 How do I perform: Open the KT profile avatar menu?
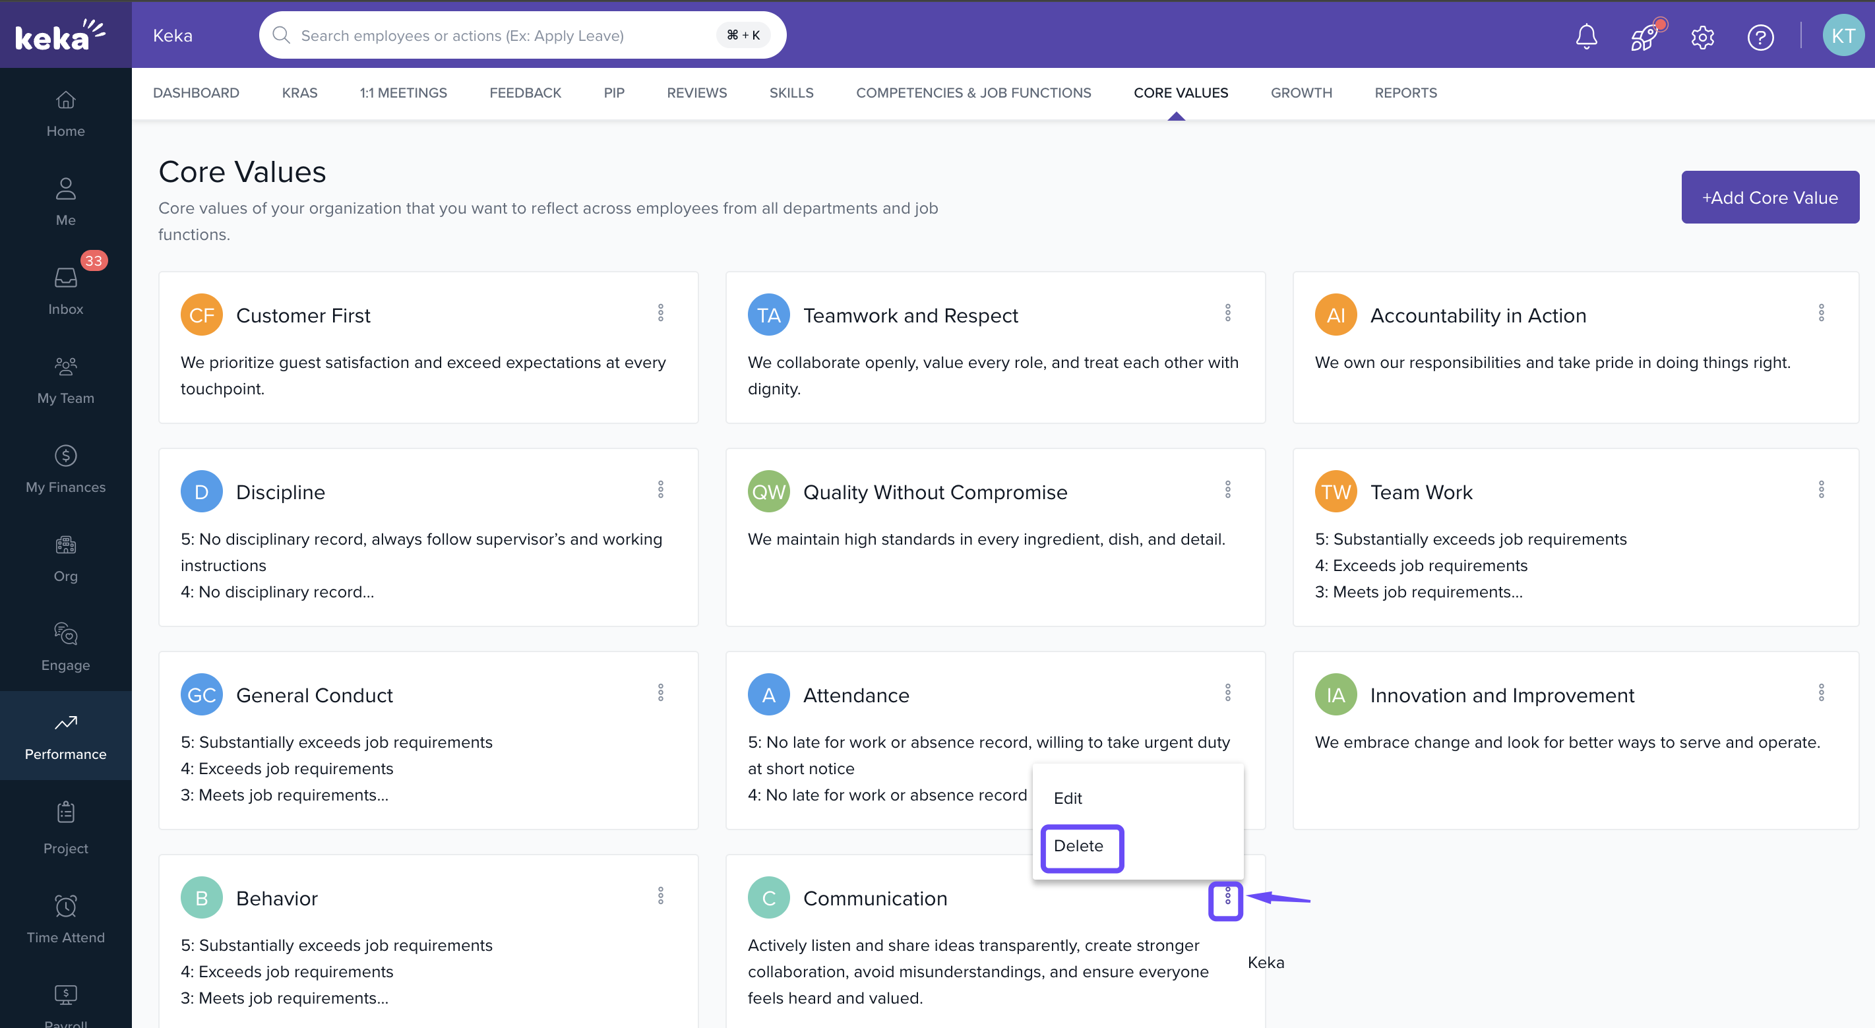pyautogui.click(x=1842, y=36)
